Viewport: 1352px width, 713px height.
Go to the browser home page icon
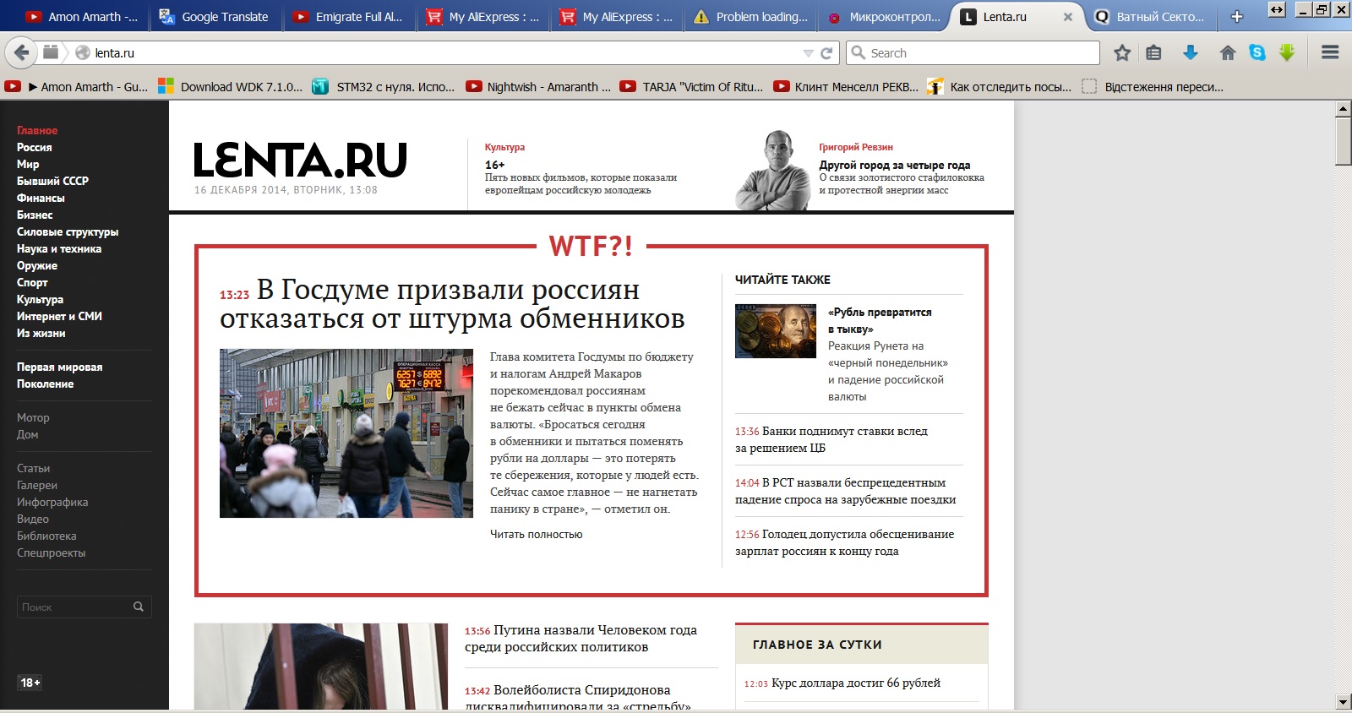point(1228,53)
